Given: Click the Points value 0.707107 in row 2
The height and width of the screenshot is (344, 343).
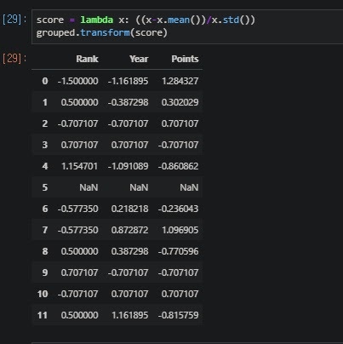Looking at the screenshot, I should click(180, 123).
